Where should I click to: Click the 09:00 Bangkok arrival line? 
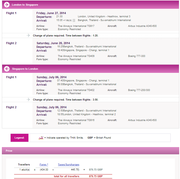[87, 84]
